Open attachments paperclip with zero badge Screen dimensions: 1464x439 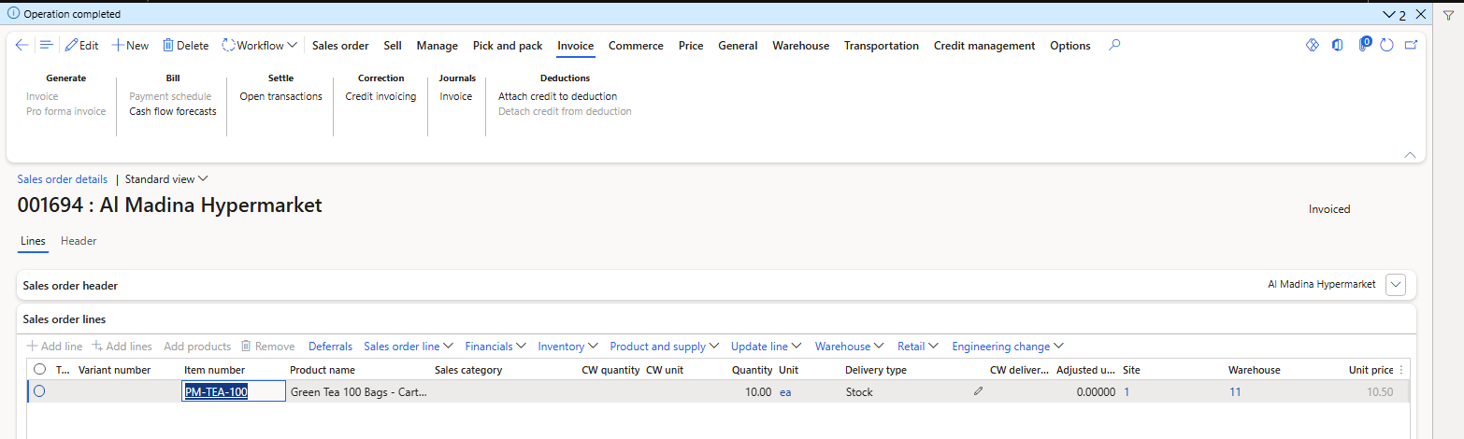click(x=1364, y=45)
